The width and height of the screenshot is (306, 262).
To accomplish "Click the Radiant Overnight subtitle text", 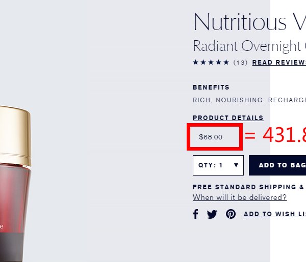I will [x=249, y=46].
